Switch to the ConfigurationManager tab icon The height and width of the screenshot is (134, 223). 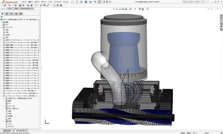12,14
